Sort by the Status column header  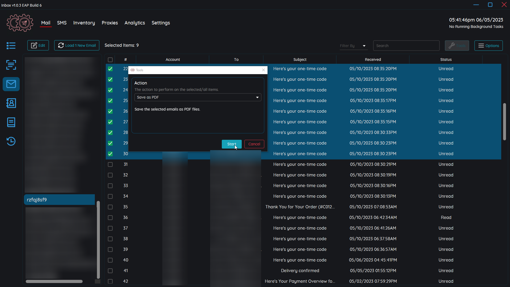pos(446,60)
